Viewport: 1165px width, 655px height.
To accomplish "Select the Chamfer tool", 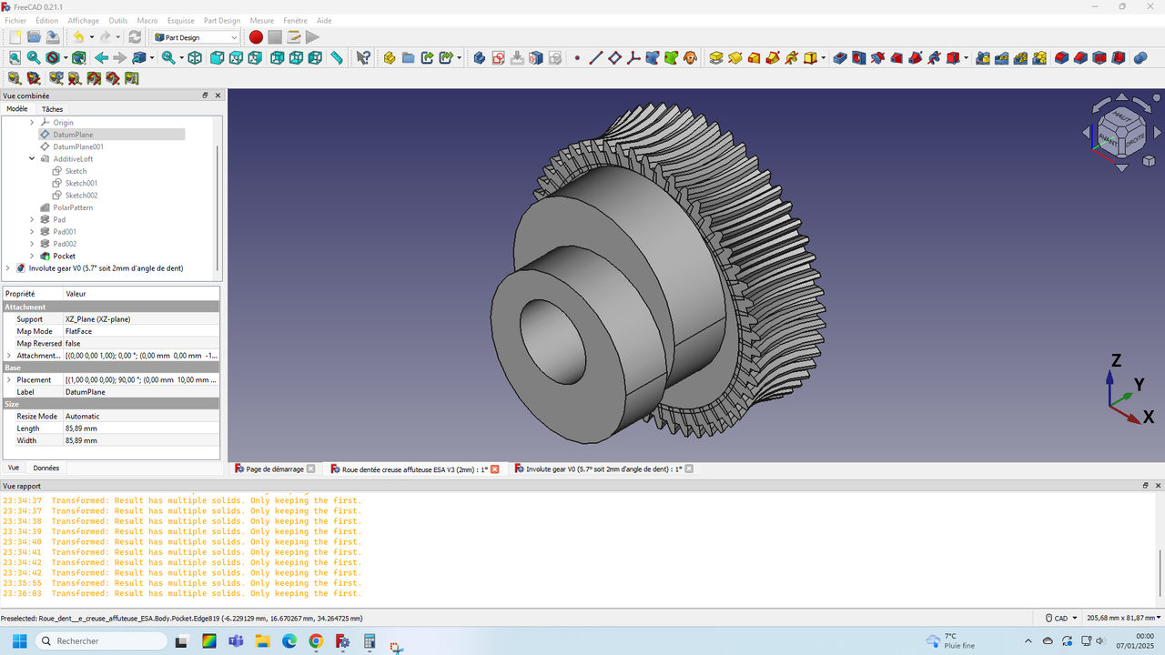I will 1080,58.
